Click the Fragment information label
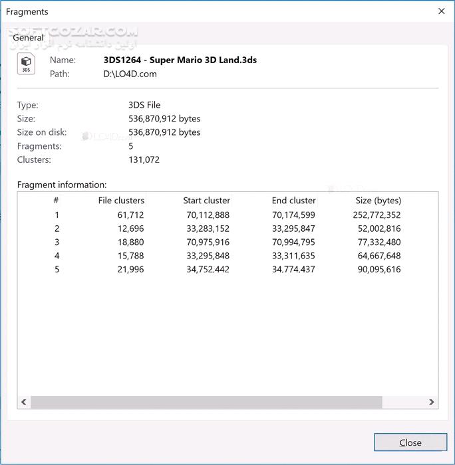Viewport: 455px width, 465px height. point(62,185)
